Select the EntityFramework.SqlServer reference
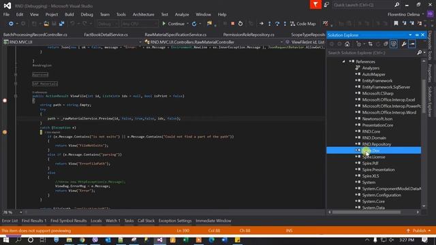The image size is (436, 245). click(x=386, y=87)
